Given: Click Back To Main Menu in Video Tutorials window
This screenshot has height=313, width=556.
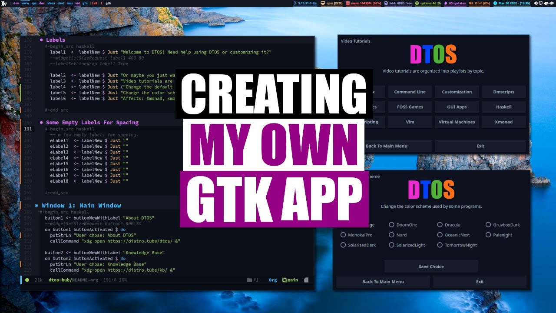Looking at the screenshot, I should click(387, 146).
